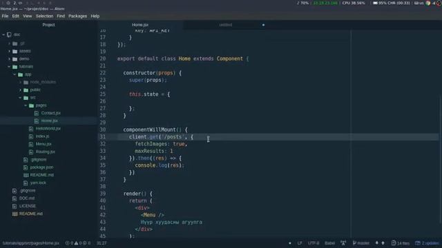Open the Packages menu

pos(77,16)
